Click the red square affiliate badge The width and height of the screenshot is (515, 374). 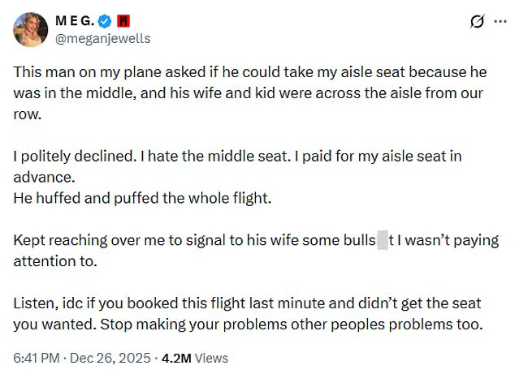123,20
